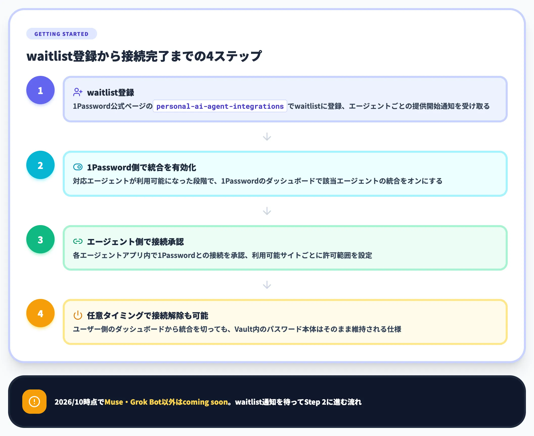This screenshot has height=436, width=534.
Task: Click the user-plus icon beside waitlist登録
Action: coord(78,92)
